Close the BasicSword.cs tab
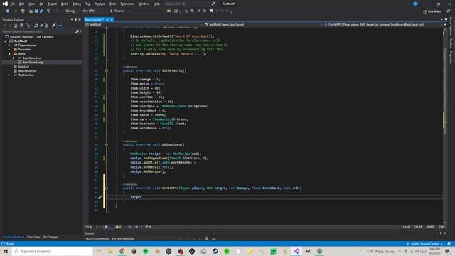Viewport: 455px width, 256px height. [112, 19]
